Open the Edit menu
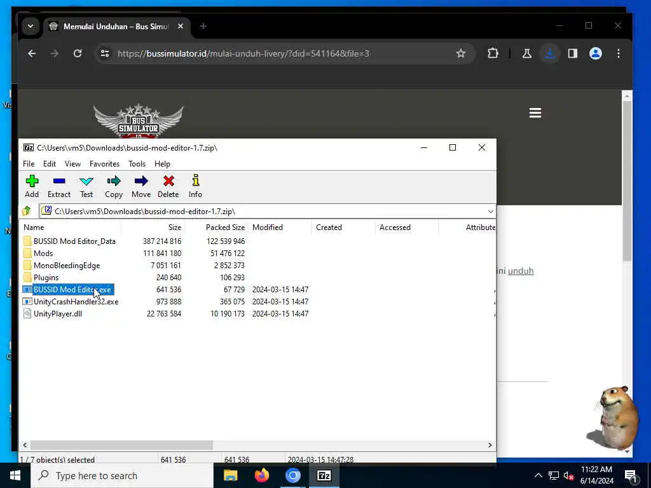651x488 pixels. (x=50, y=164)
